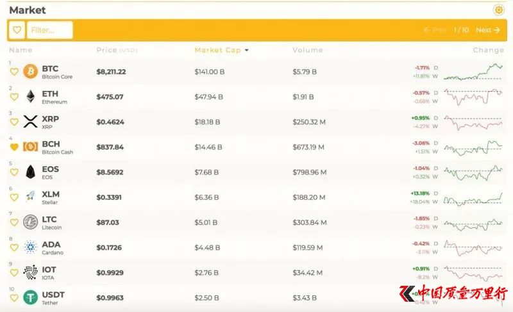
Task: Favorite XLM with its heart icon
Action: 14,197
